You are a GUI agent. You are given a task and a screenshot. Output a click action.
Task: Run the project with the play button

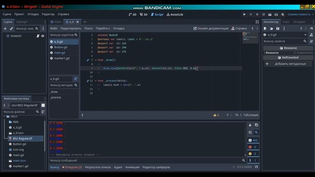244,14
